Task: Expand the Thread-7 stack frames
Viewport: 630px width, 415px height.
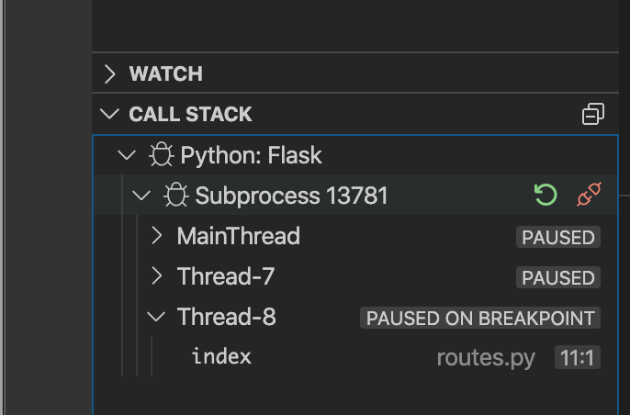Action: 157,276
